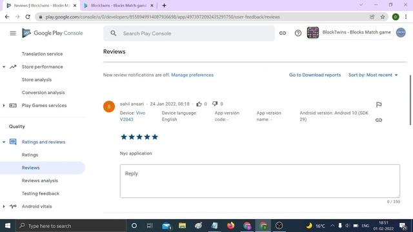Copy link to sahil ansari's review
This screenshot has width=413, height=232.
point(379,120)
